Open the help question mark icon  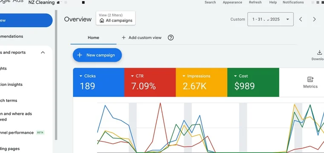(x=171, y=38)
